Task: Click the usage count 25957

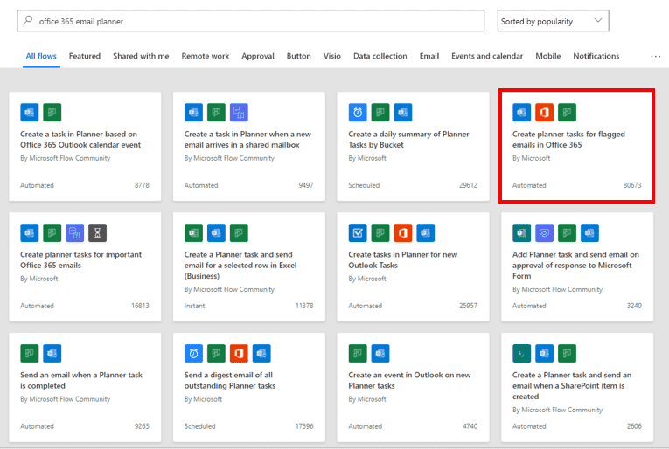Action: [468, 306]
